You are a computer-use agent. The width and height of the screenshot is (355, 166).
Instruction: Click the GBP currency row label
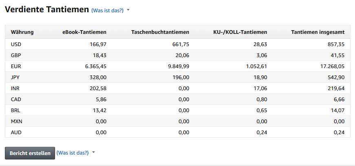[x=16, y=55]
